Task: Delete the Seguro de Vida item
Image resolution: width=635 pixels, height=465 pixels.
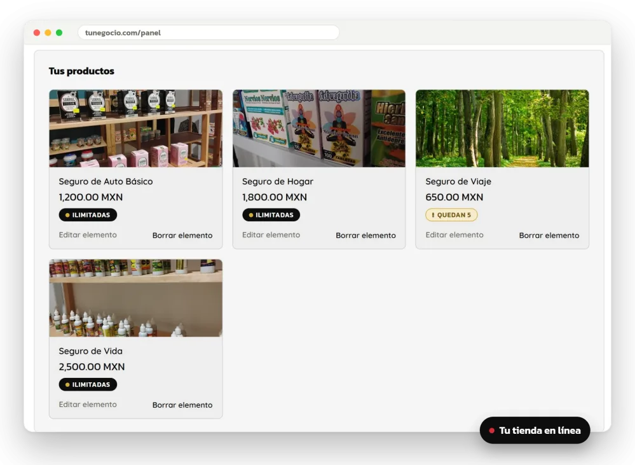Action: click(182, 405)
